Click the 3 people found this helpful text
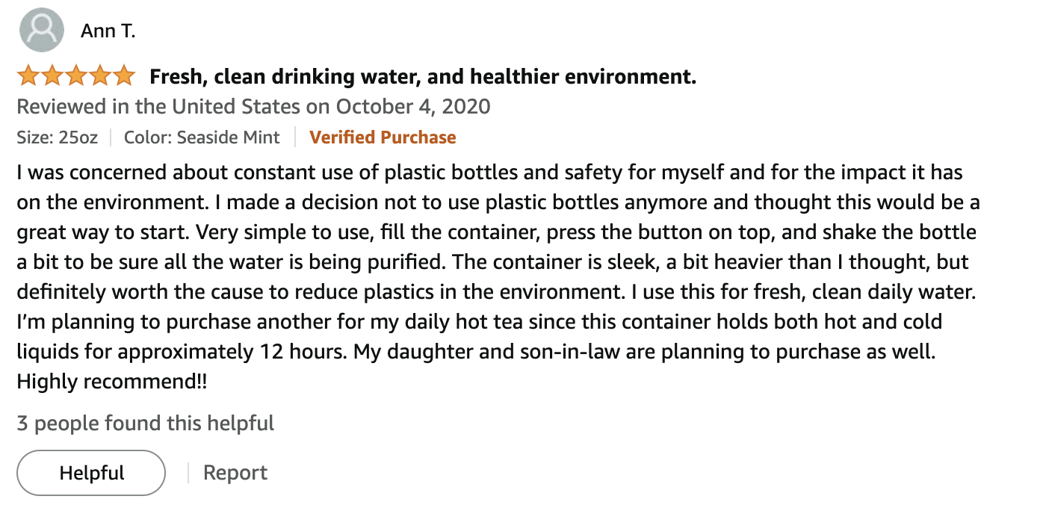1046x505 pixels. pos(146,424)
